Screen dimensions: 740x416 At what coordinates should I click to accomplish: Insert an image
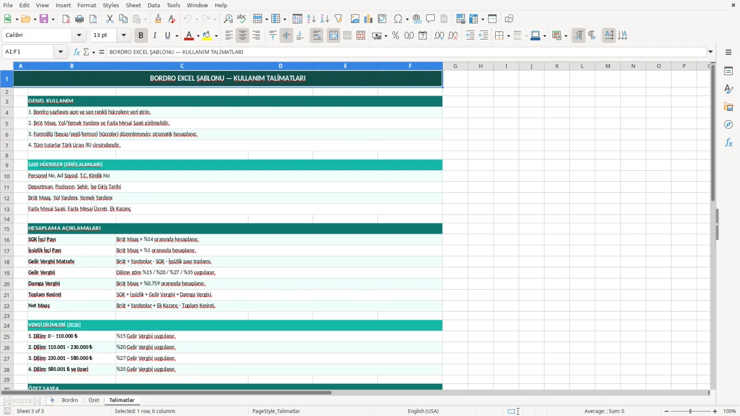(355, 18)
